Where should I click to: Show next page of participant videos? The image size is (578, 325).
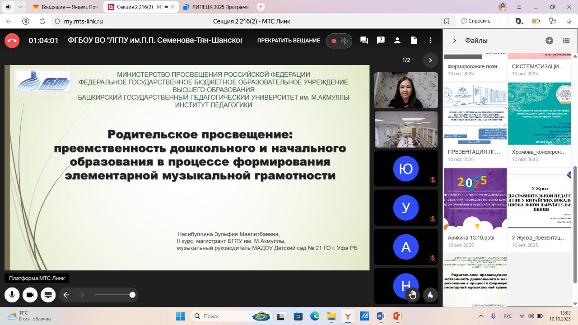coord(430,60)
